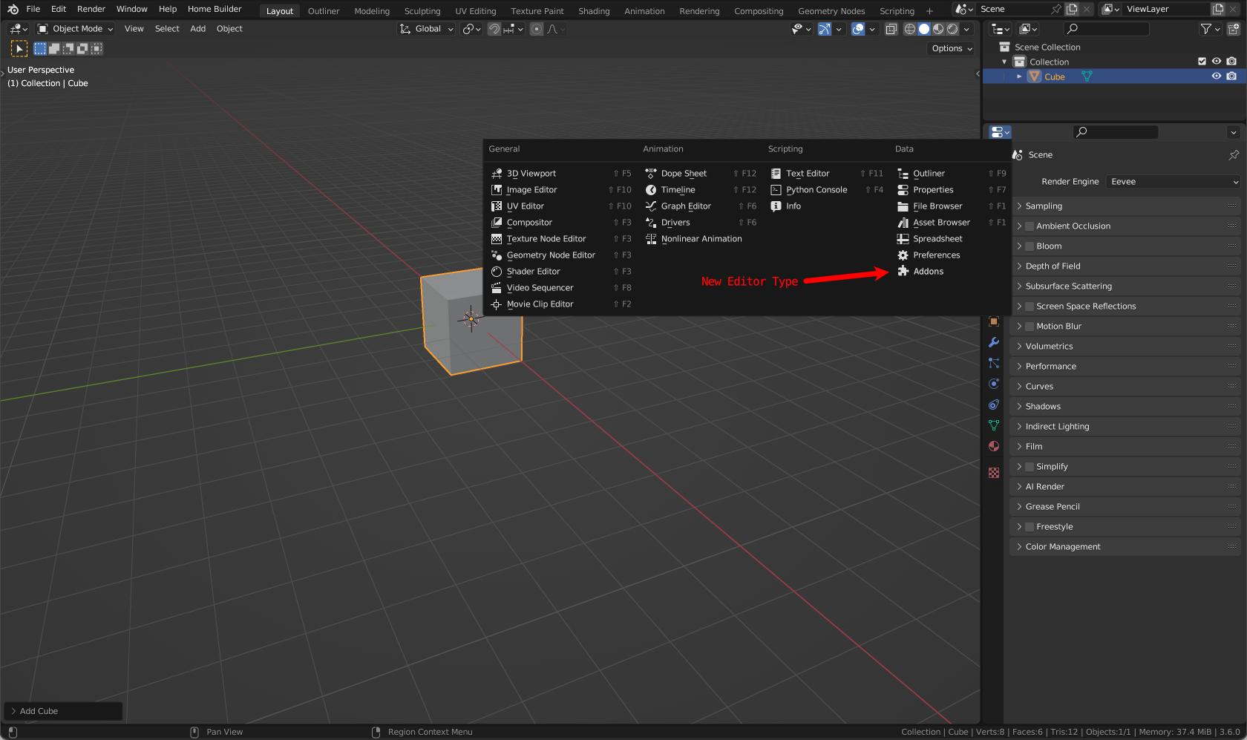
Task: Switch to material preview shading
Action: pos(938,29)
